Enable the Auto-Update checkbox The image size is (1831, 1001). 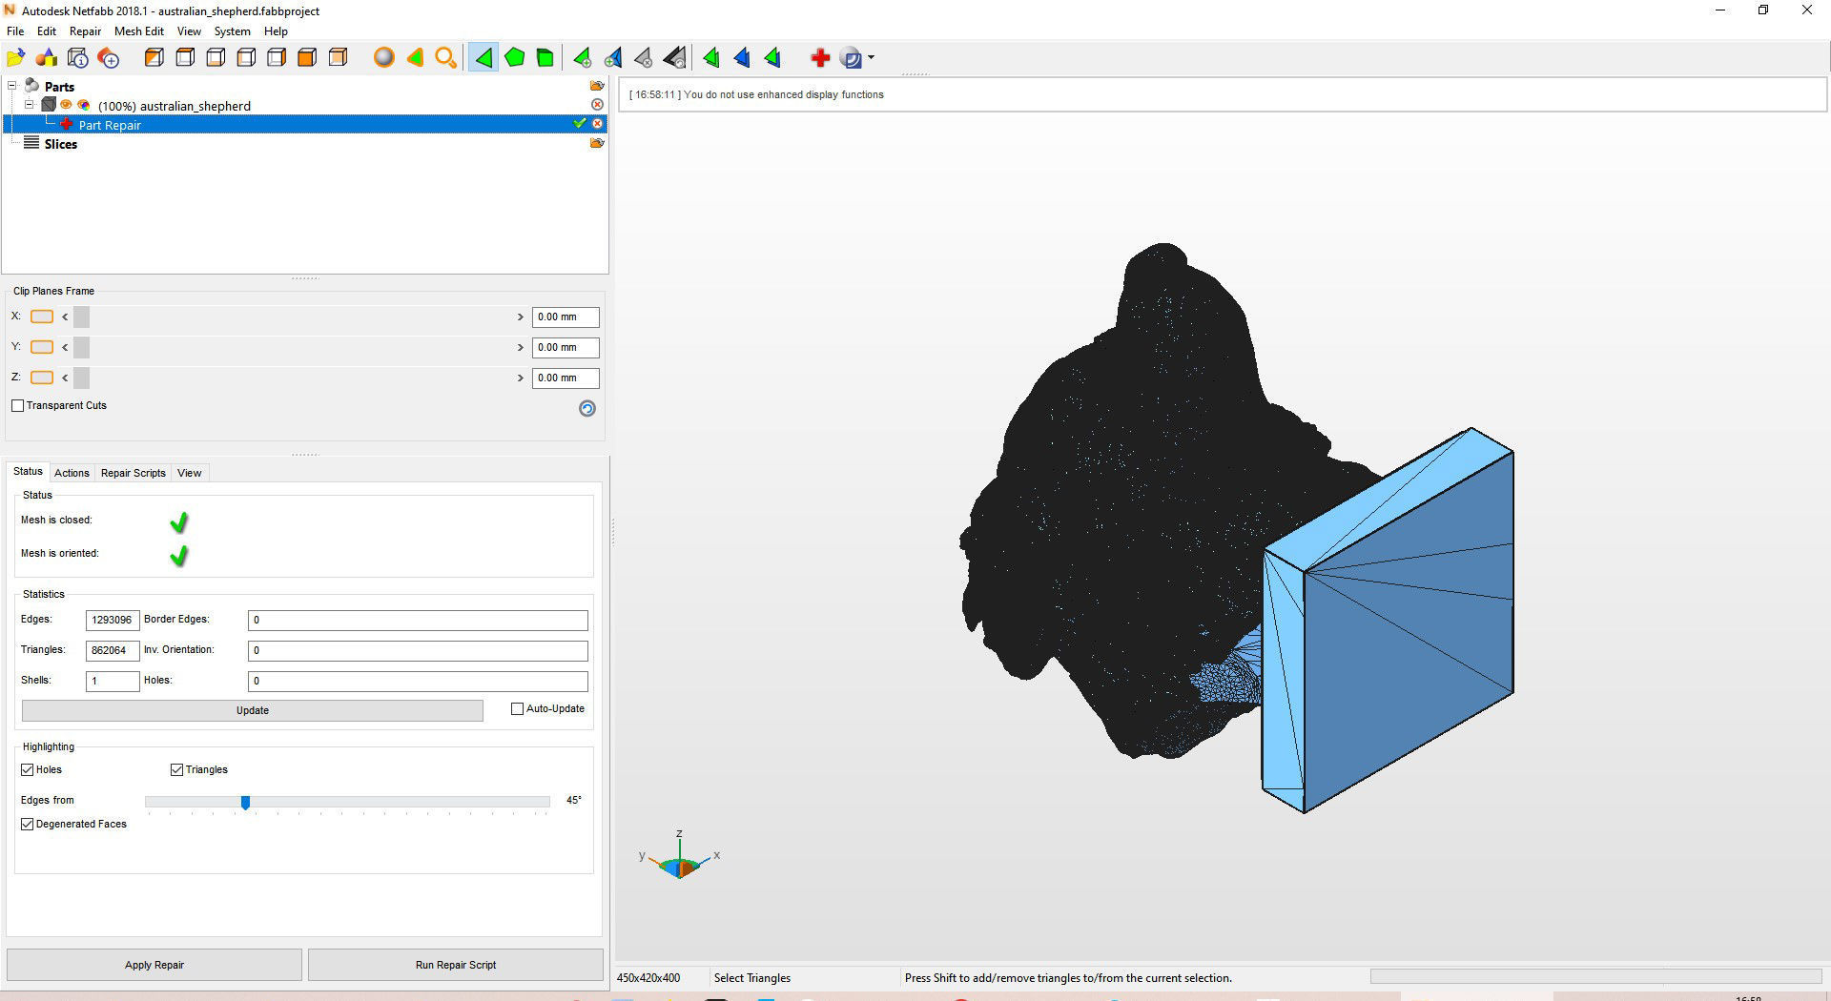pyautogui.click(x=518, y=708)
